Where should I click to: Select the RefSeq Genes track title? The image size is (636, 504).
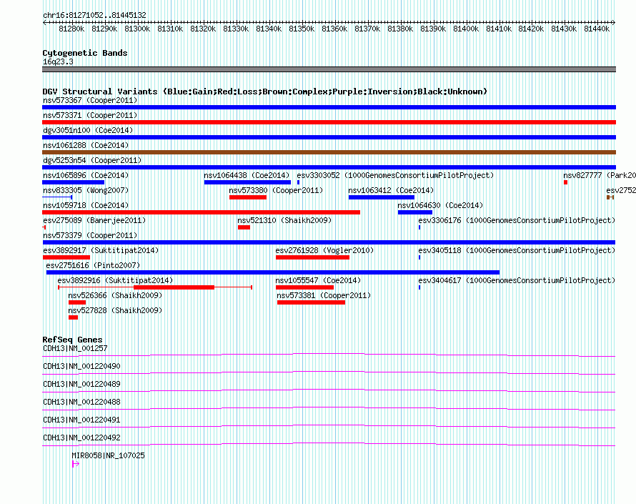coord(73,340)
